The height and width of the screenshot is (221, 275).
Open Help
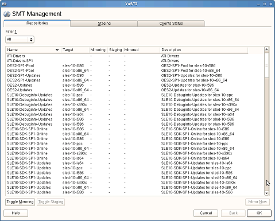(x=16, y=213)
